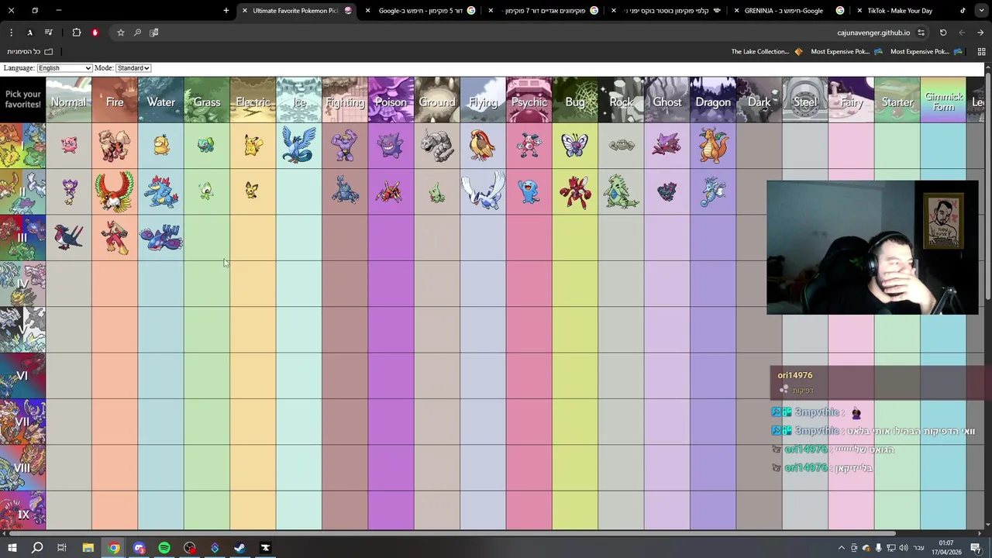Screen dimensions: 992x558
Task: Click Ho-Oh in the Gen II Fire cell
Action: pyautogui.click(x=115, y=191)
